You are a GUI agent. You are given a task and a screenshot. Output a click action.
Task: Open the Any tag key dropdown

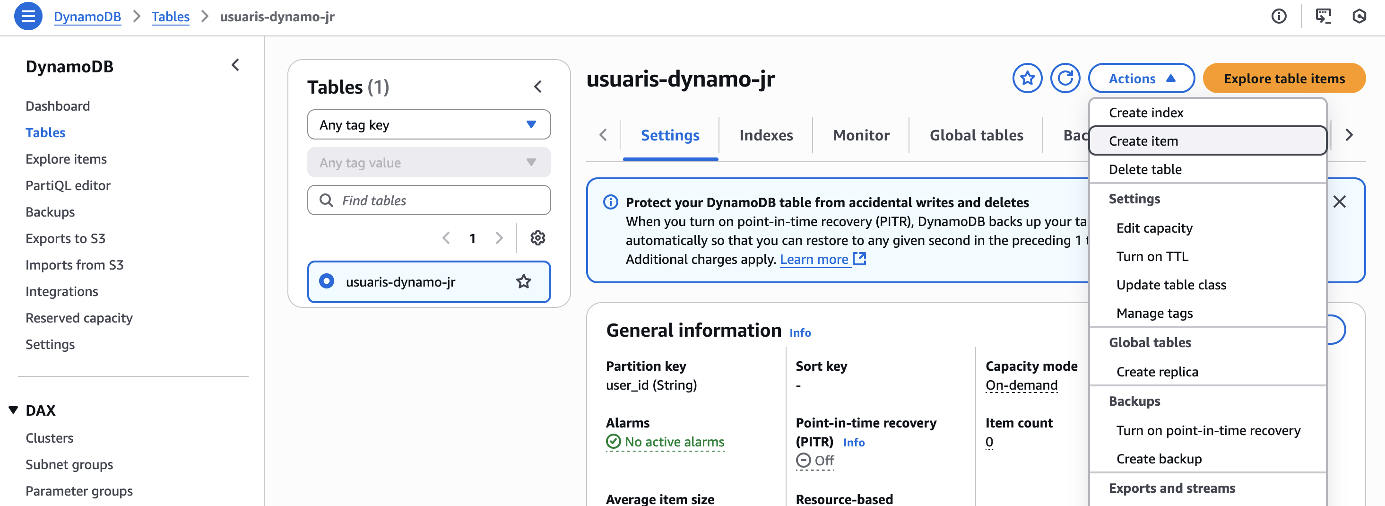click(429, 125)
